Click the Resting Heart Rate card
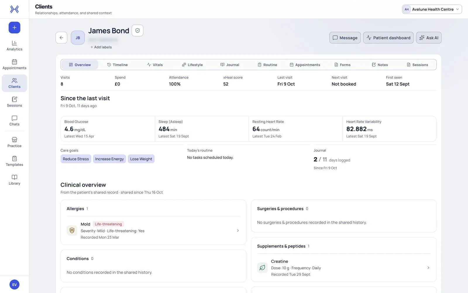Image resolution: width=468 pixels, height=293 pixels. pos(296,129)
